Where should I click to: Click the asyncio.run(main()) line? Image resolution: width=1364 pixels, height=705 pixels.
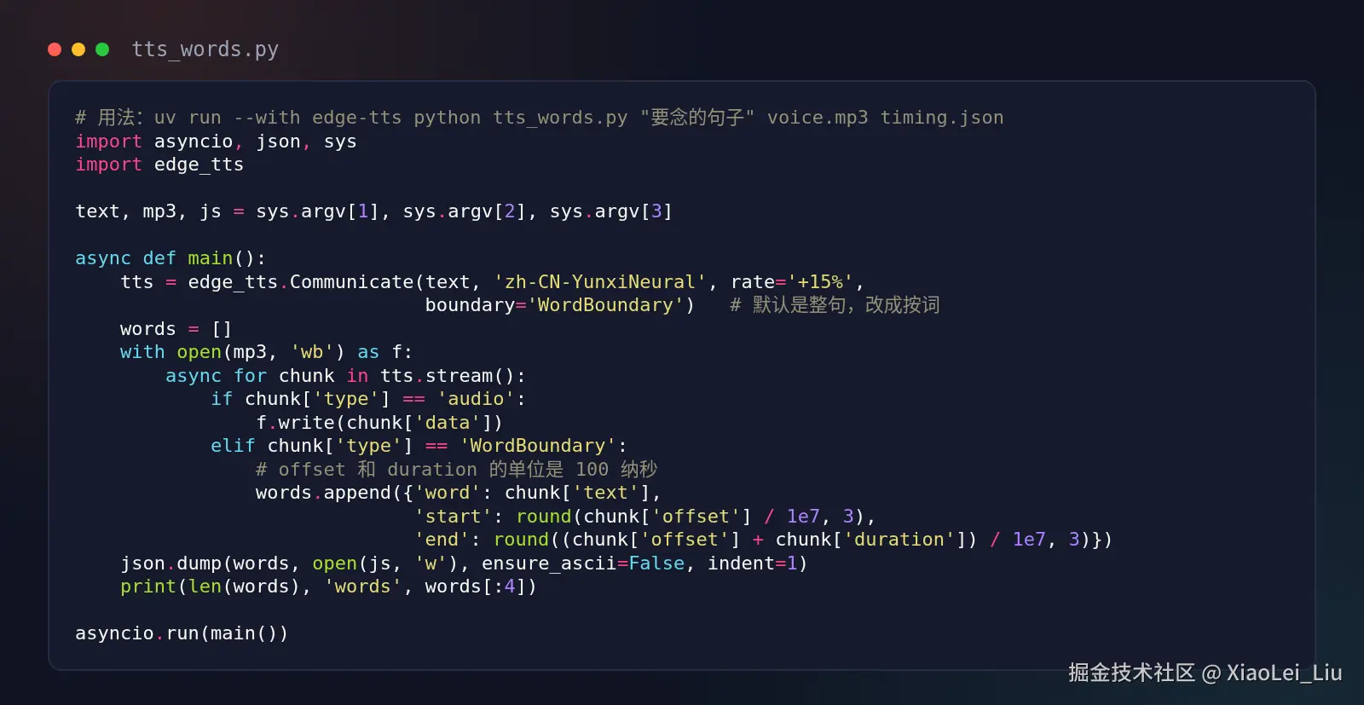click(x=182, y=633)
